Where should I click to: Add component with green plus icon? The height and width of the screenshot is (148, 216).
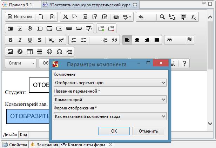(x=101, y=28)
